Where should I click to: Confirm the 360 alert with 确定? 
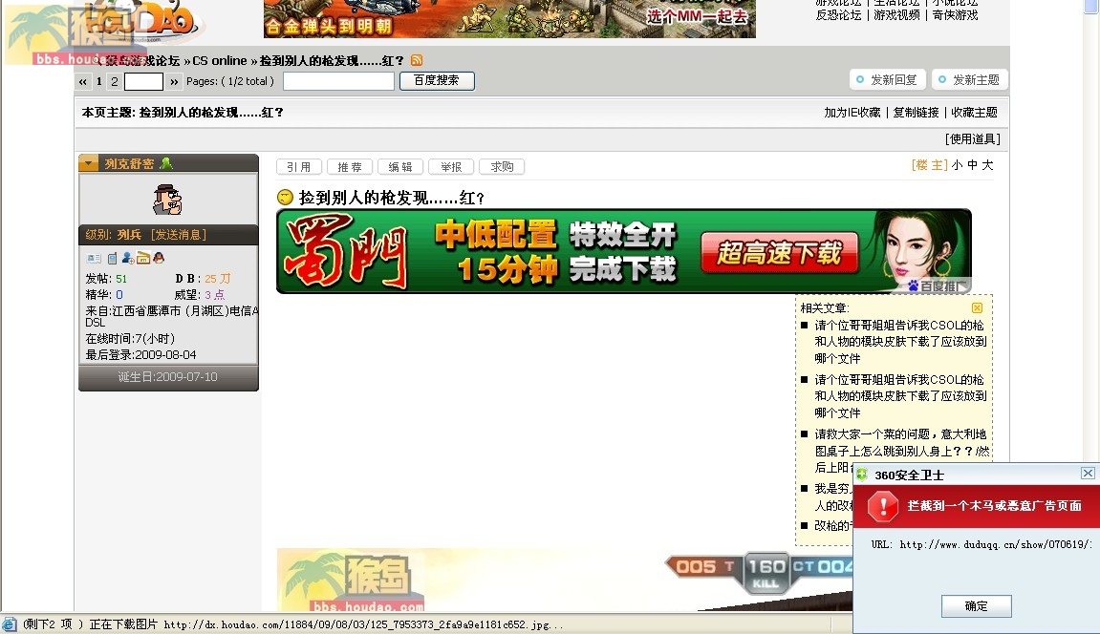[x=977, y=606]
